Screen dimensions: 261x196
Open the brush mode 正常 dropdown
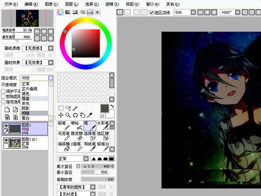click(86, 159)
